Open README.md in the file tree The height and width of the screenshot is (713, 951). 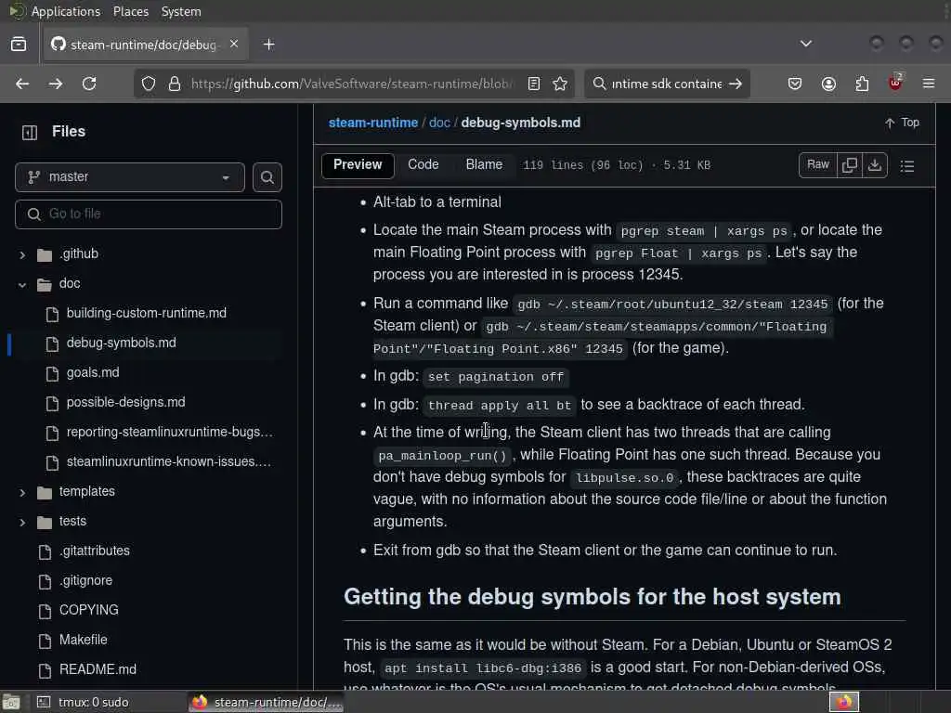98,669
